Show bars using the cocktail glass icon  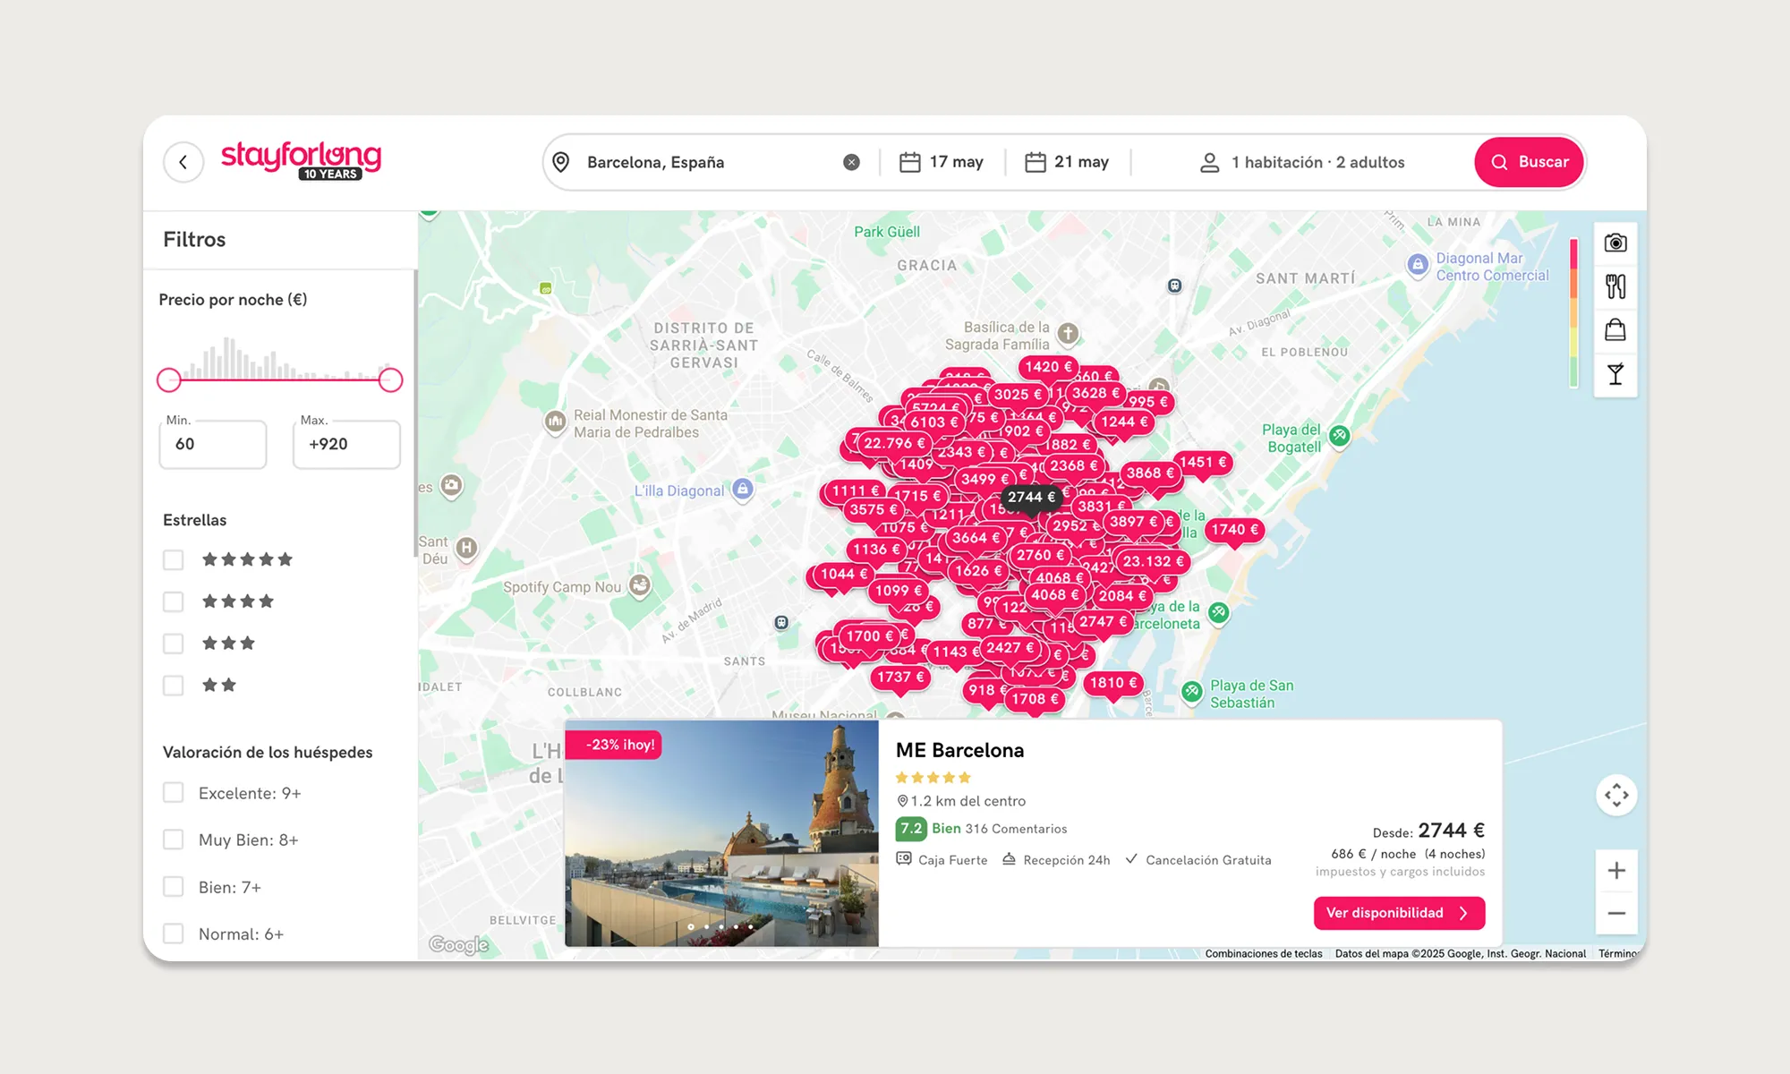coord(1615,374)
